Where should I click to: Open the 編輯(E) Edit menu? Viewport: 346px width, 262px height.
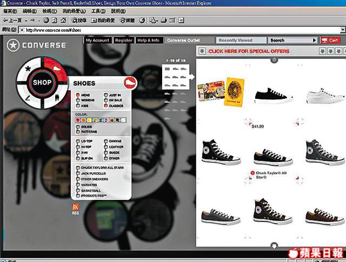point(30,11)
